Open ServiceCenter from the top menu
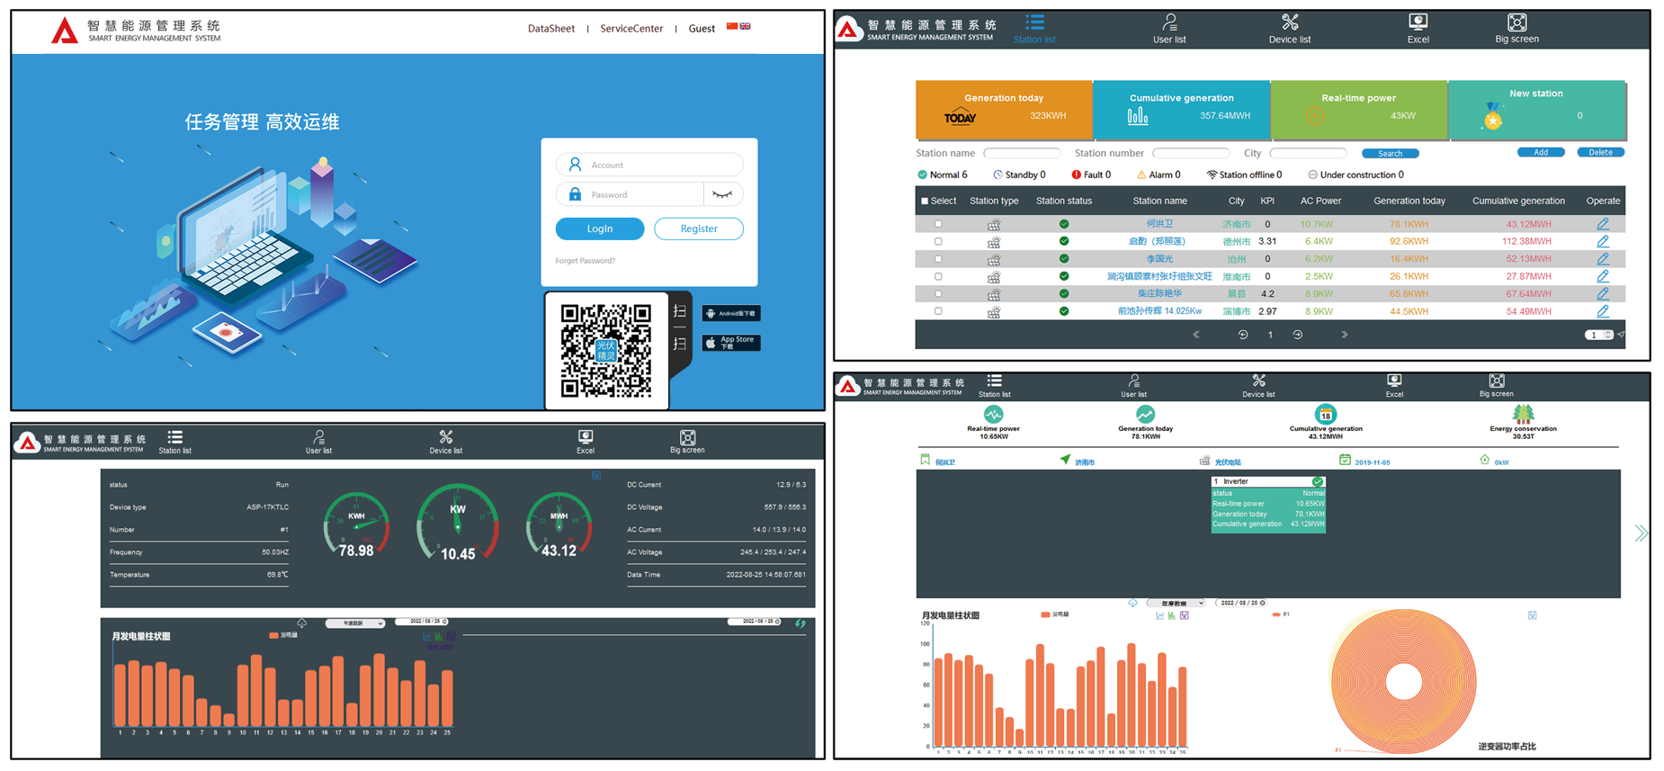The height and width of the screenshot is (771, 1664). 631,29
